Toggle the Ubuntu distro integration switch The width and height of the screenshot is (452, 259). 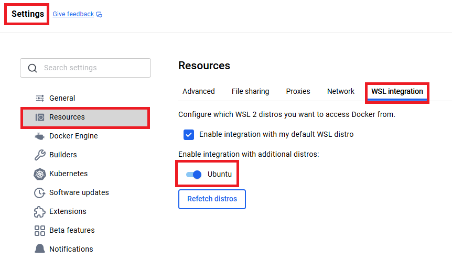(x=193, y=174)
